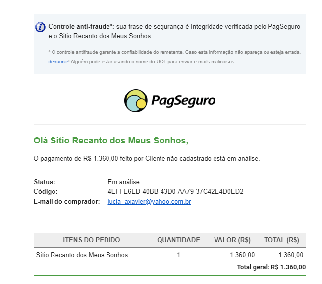Click the payment under analysis sentence
The image size is (322, 284).
(x=147, y=159)
